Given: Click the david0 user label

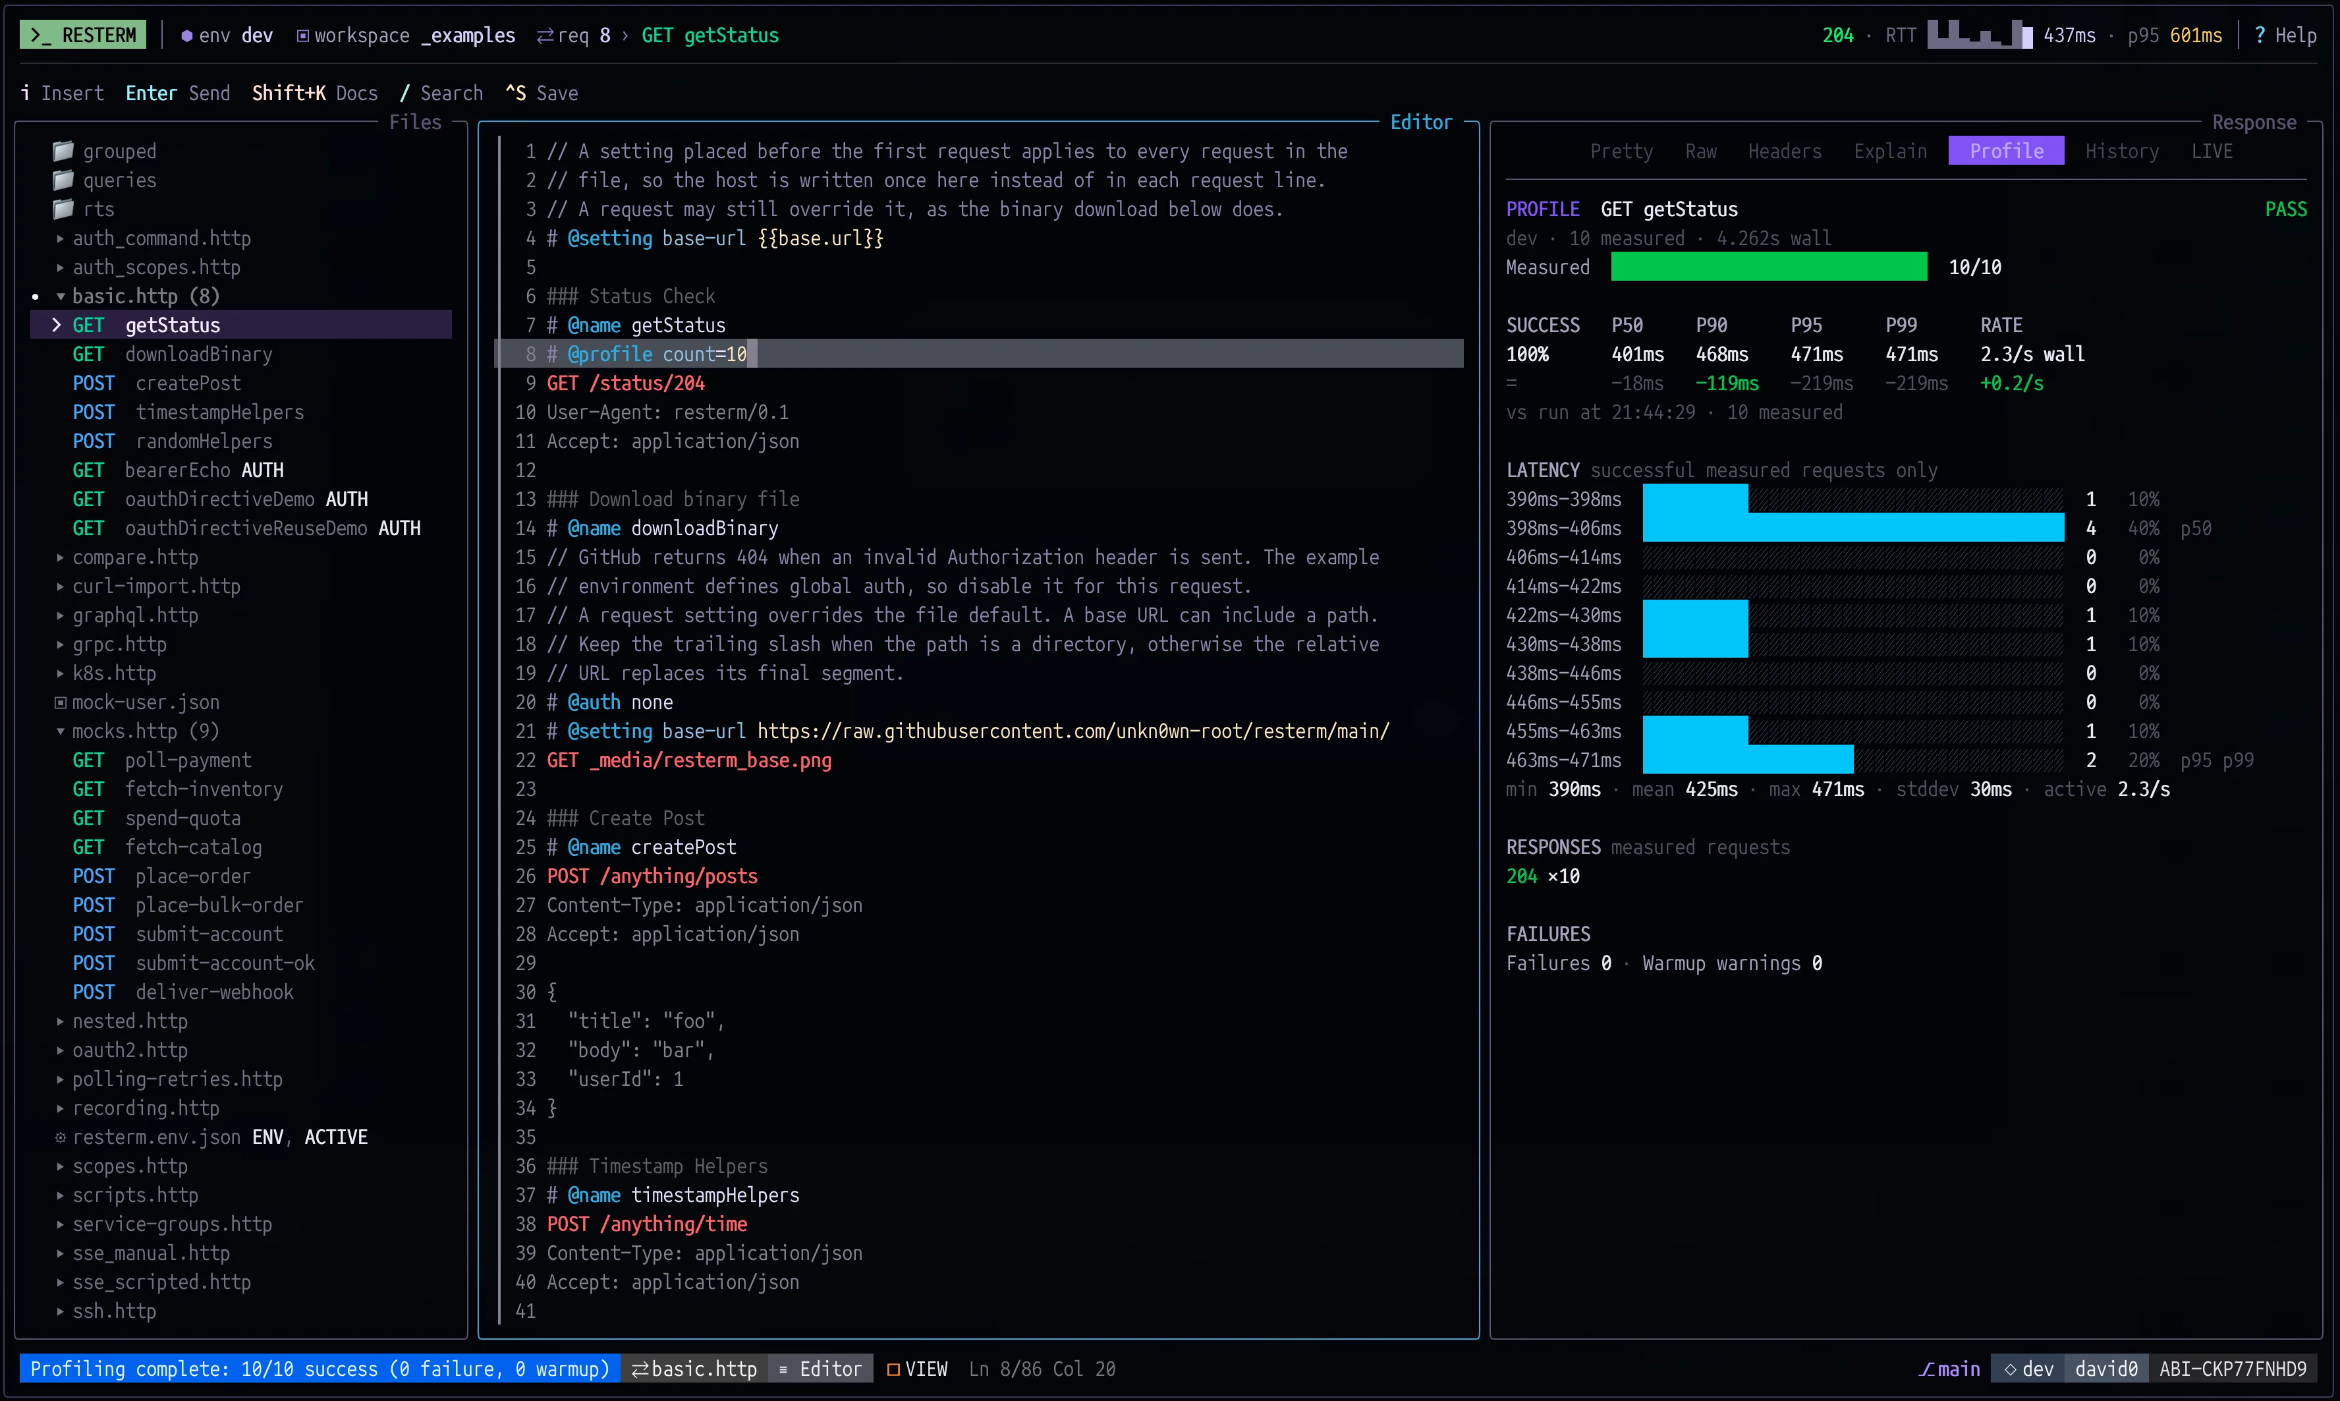Looking at the screenshot, I should click(2106, 1369).
